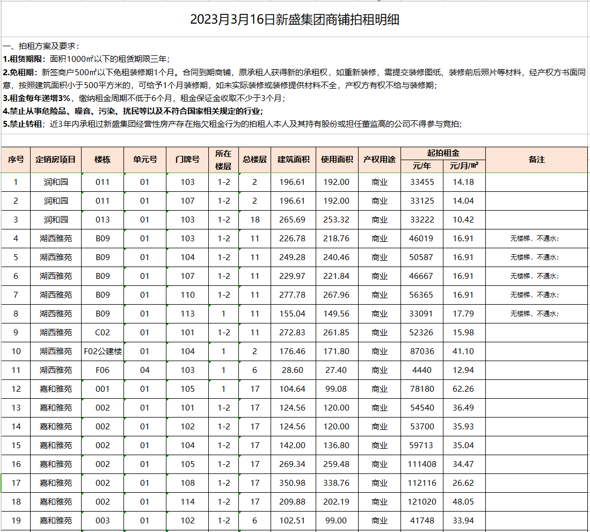Select the 元/年 sub-header cell

coord(422,166)
